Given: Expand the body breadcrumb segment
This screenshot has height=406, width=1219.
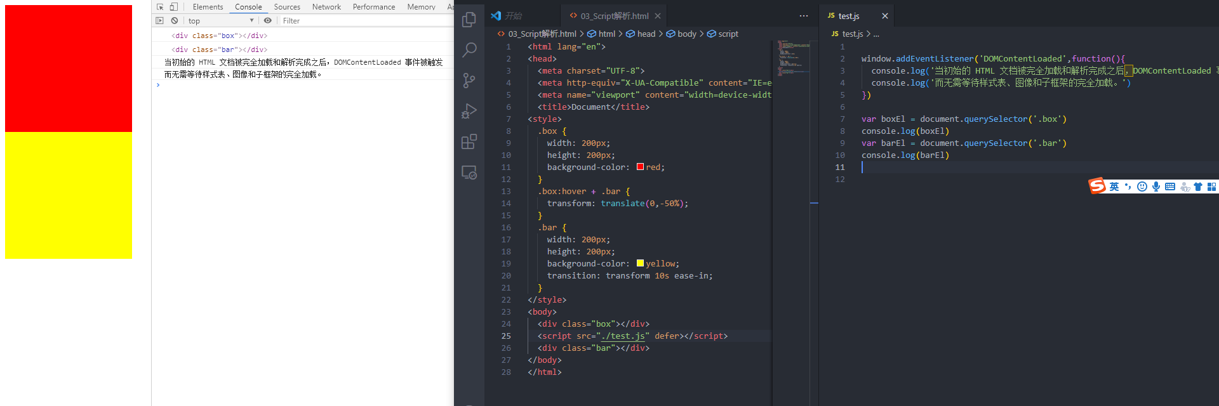Looking at the screenshot, I should click(681, 34).
